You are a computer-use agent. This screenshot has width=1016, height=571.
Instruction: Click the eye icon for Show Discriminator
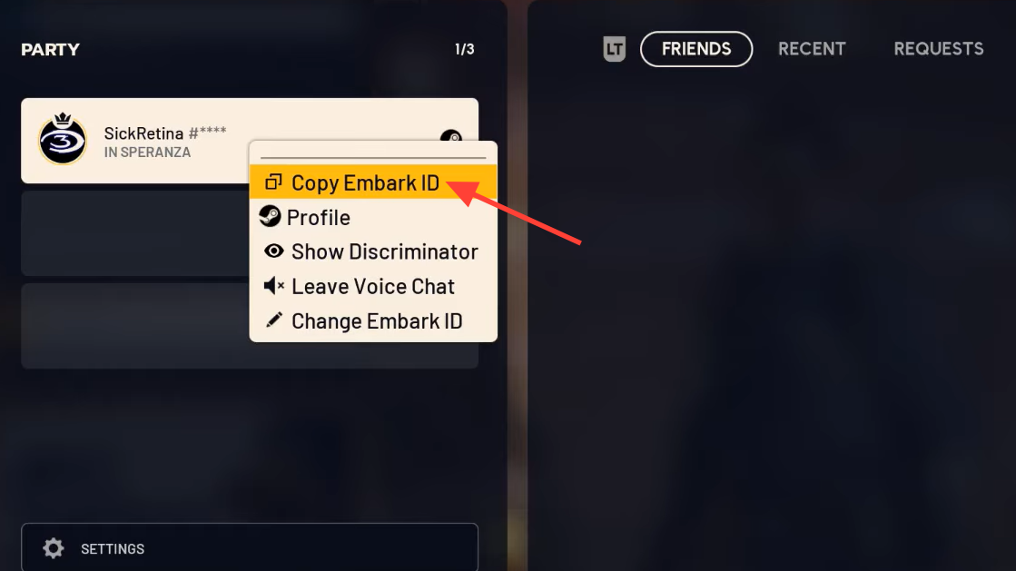(x=273, y=251)
